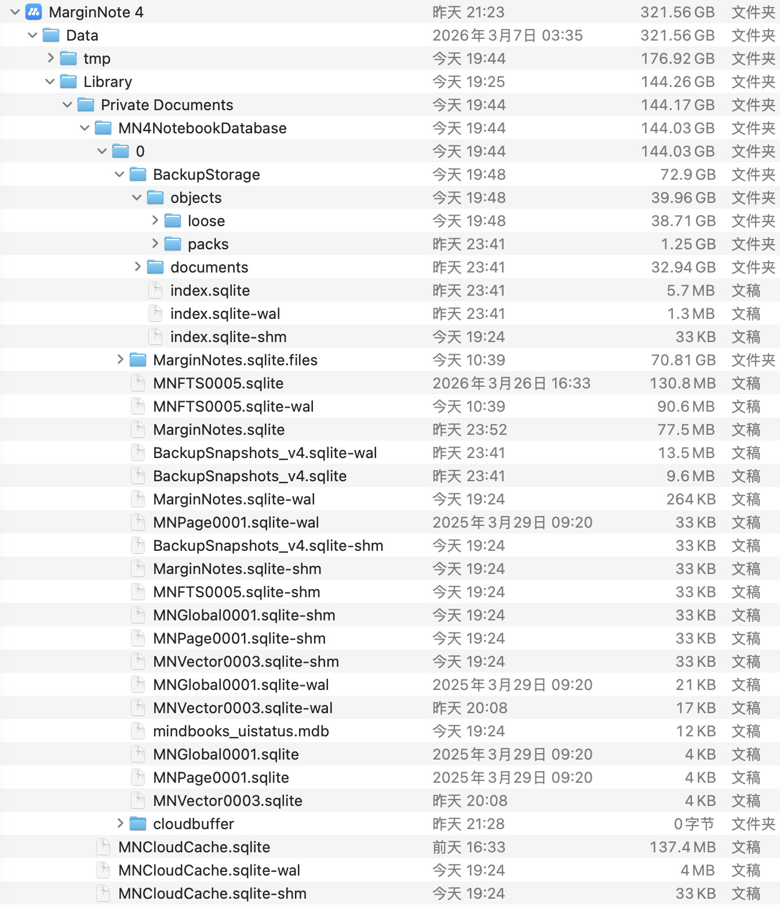
Task: Select the file name MNGlobal0001.sqlite-wal
Action: click(241, 685)
